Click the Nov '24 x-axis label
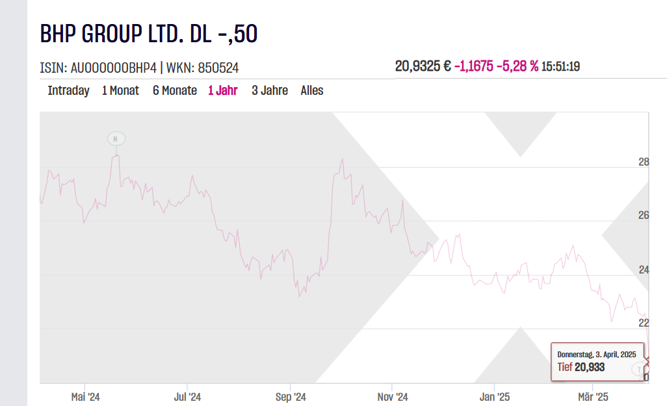Viewport: 667px width, 406px height. coord(393,397)
